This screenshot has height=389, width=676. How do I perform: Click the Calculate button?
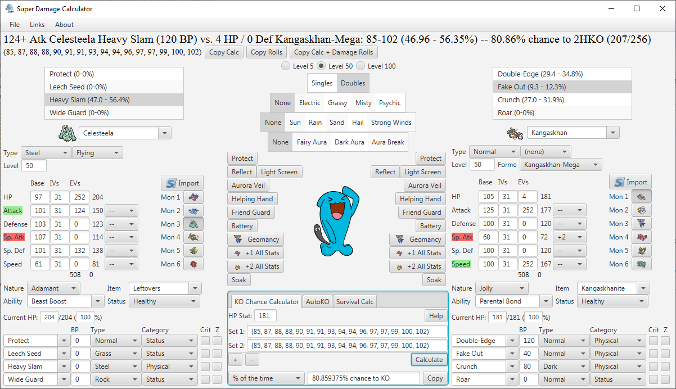click(x=429, y=360)
